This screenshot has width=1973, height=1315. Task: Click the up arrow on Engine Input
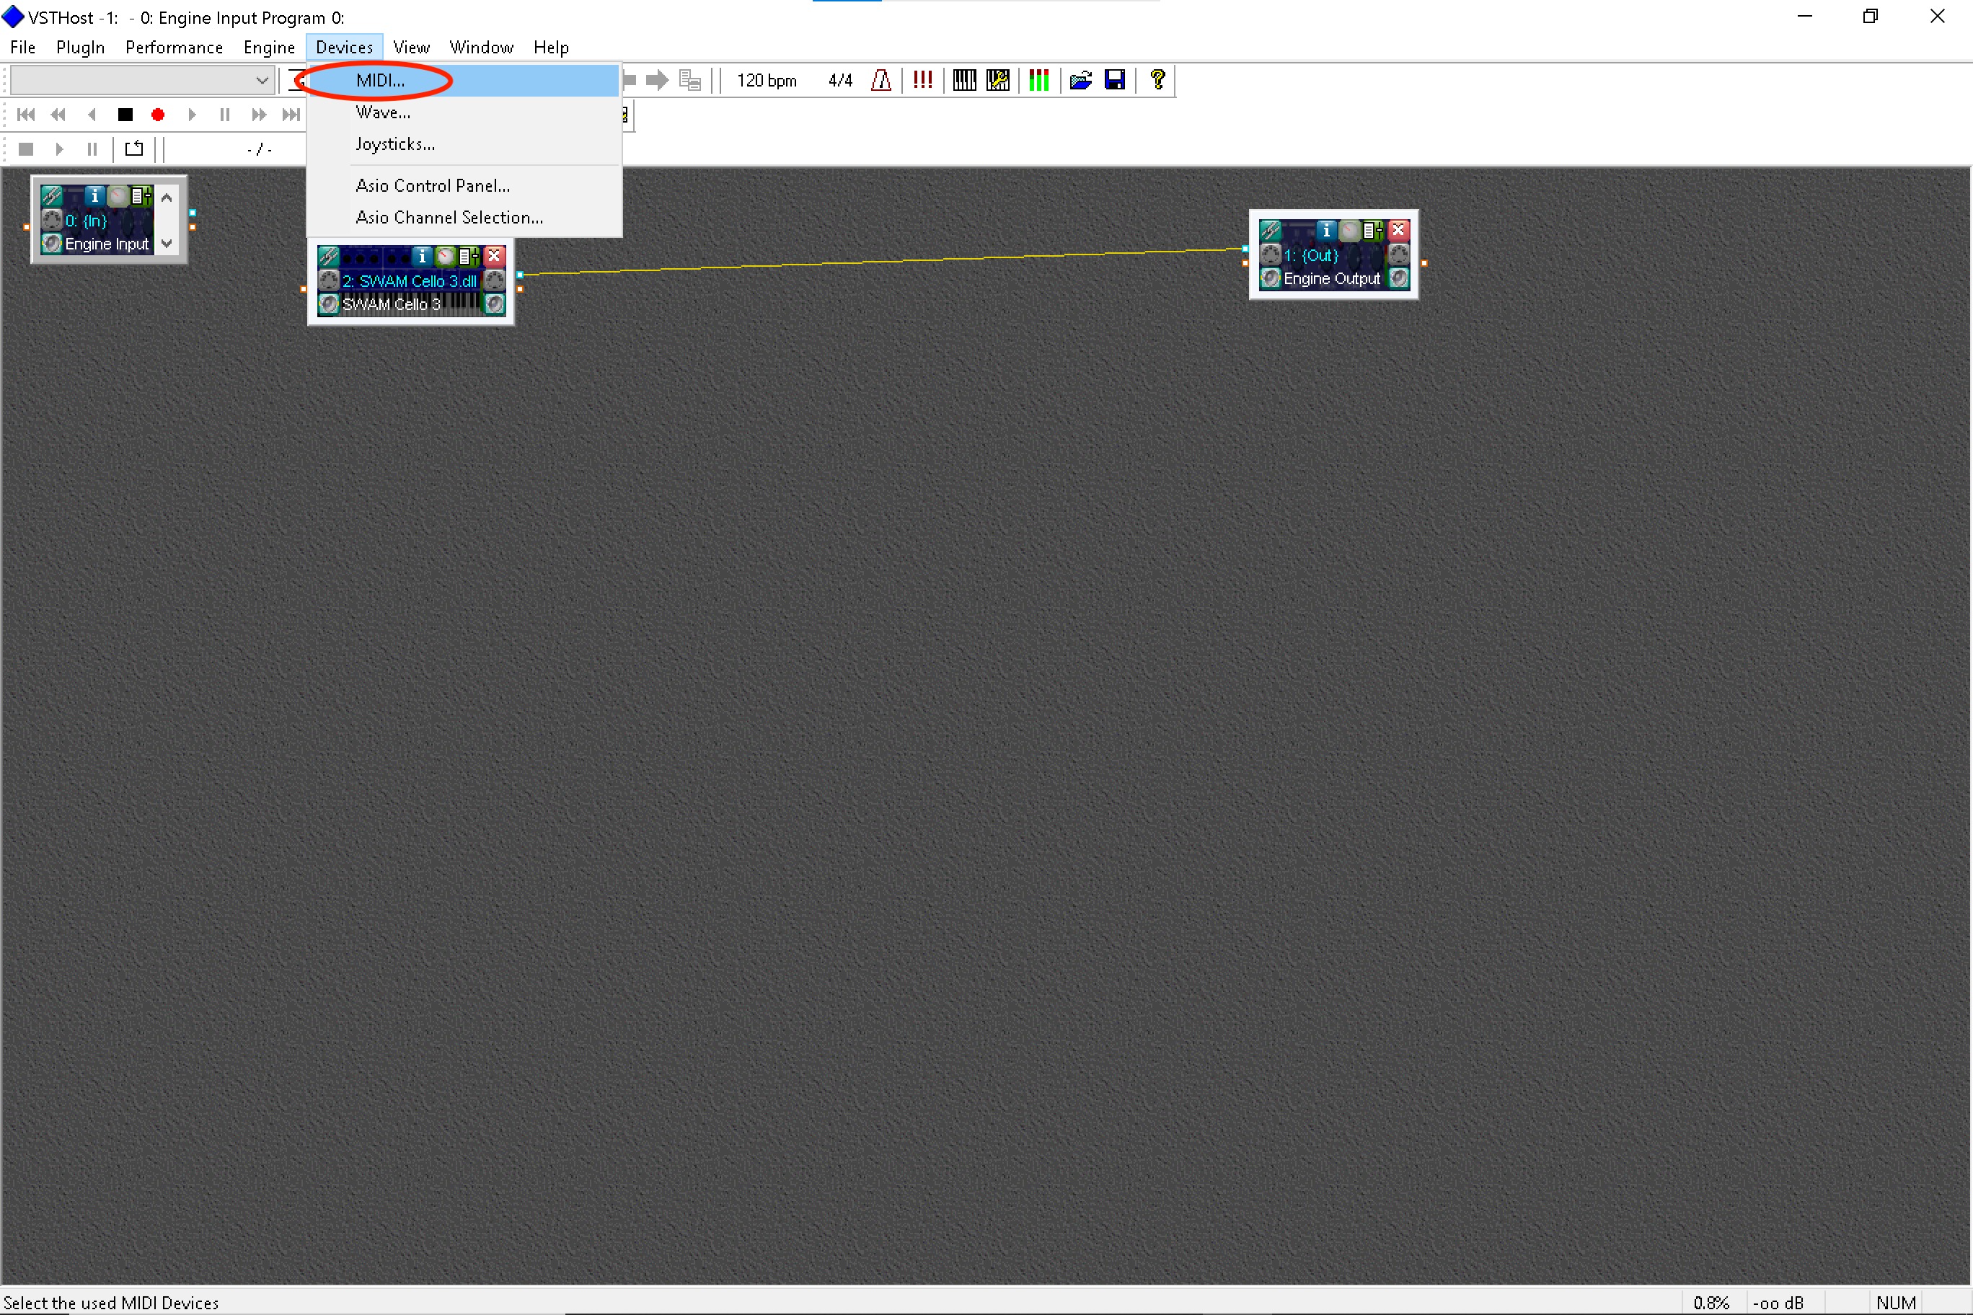[167, 198]
